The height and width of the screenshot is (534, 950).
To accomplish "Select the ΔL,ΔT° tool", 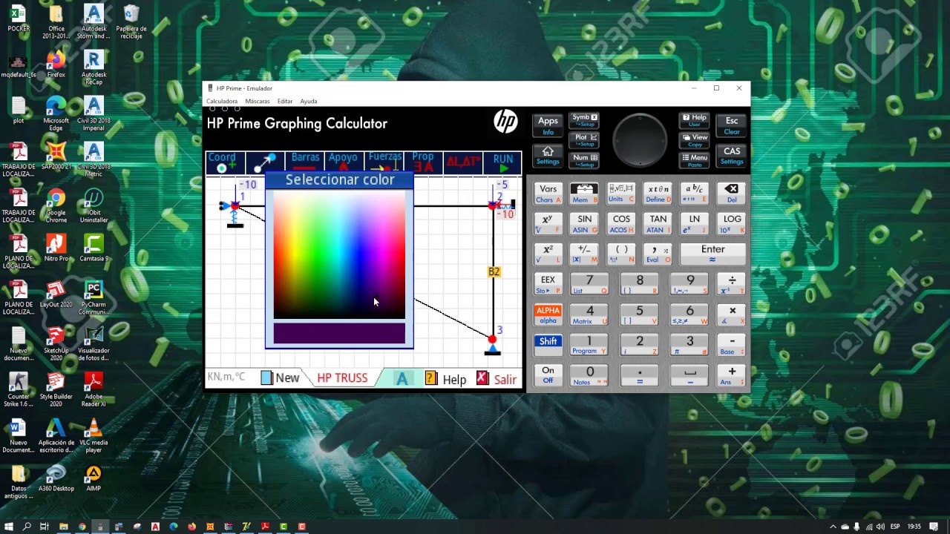I will tap(463, 162).
